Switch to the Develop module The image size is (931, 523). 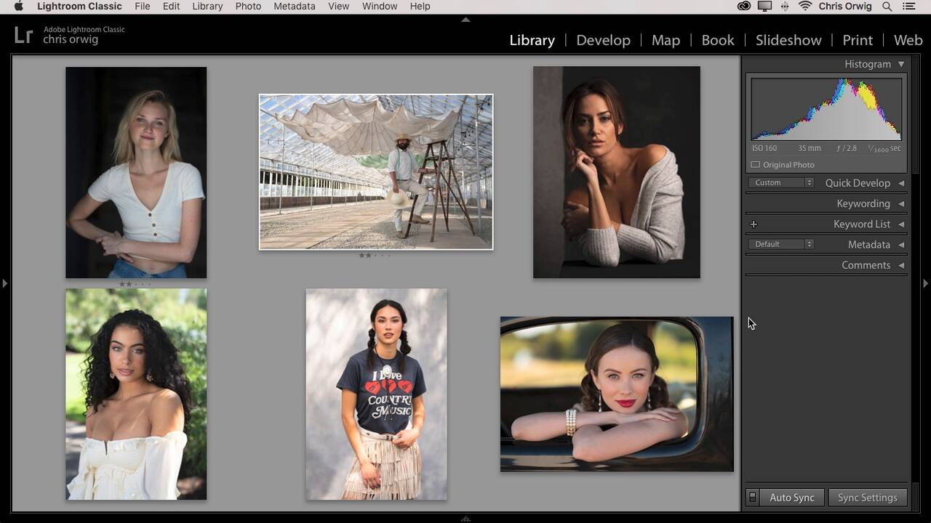[x=603, y=40]
